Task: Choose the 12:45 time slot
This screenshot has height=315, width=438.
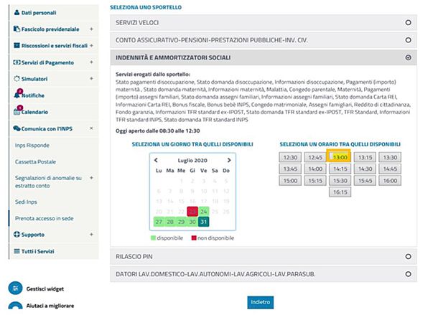Action: point(315,157)
